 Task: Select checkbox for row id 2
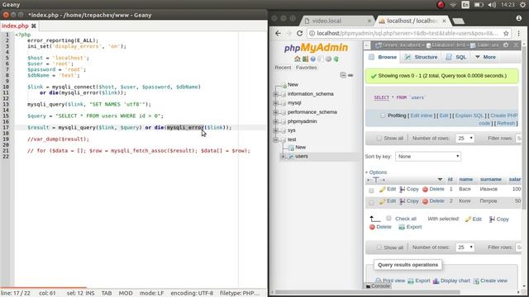[371, 202]
